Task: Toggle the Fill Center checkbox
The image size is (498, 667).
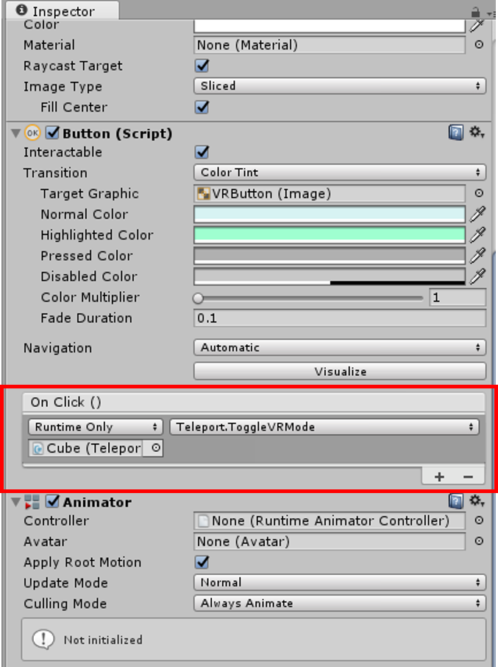Action: point(202,107)
